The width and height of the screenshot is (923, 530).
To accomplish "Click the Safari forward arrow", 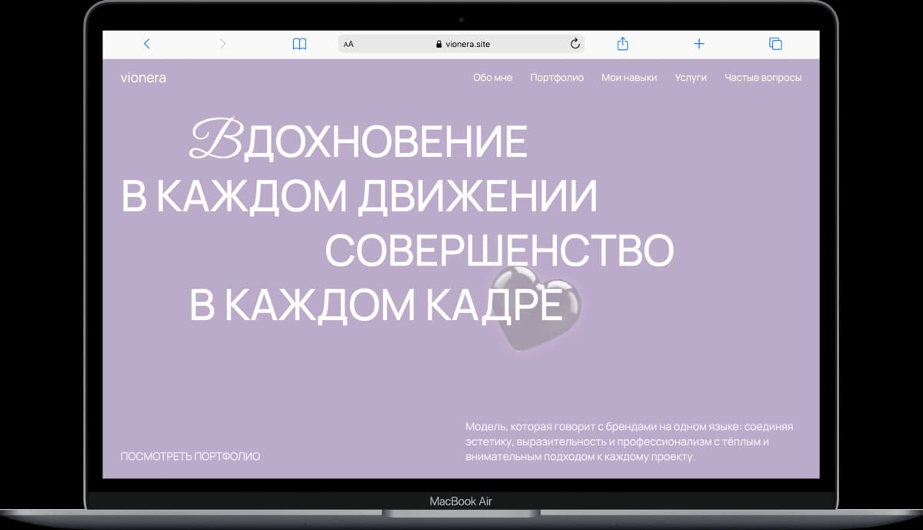I will (223, 44).
